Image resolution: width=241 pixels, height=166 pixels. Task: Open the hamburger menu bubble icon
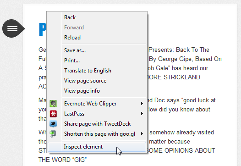[13, 28]
